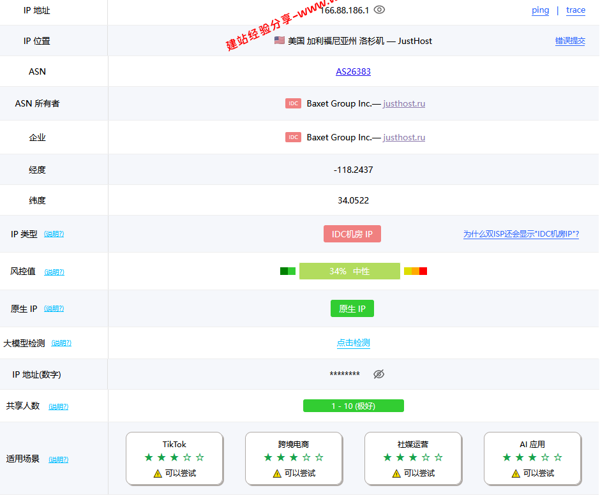
Task: Click the 34% 中性 risk bar
Action: (350, 271)
